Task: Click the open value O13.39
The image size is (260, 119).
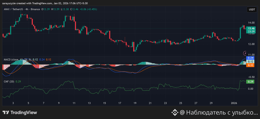Action: tap(46, 9)
